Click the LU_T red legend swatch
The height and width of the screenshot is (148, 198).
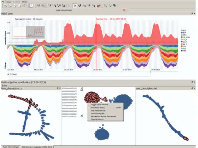click(x=182, y=42)
